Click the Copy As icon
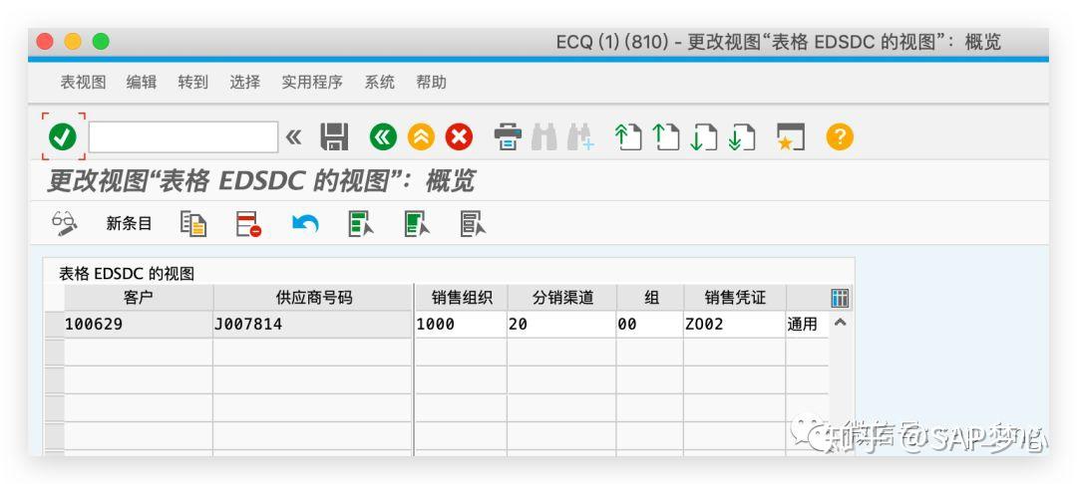 pos(193,223)
